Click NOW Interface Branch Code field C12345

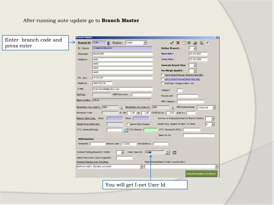pos(128,144)
